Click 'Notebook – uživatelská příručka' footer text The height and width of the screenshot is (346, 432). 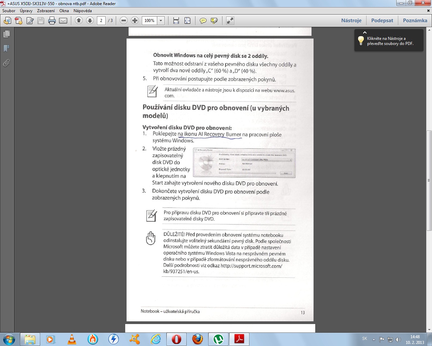coord(170,311)
